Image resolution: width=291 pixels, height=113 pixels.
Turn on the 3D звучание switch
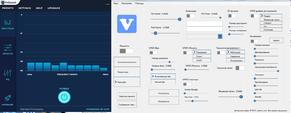(x=232, y=16)
